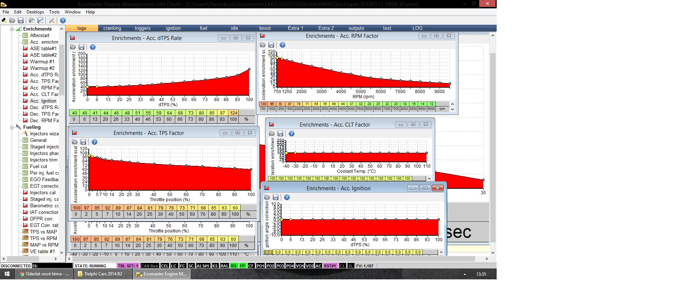Click the main toolbar blue help icon
The width and height of the screenshot is (693, 291).
(x=63, y=20)
